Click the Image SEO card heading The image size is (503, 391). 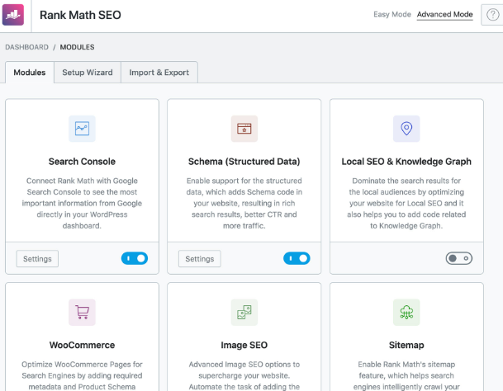tap(244, 345)
